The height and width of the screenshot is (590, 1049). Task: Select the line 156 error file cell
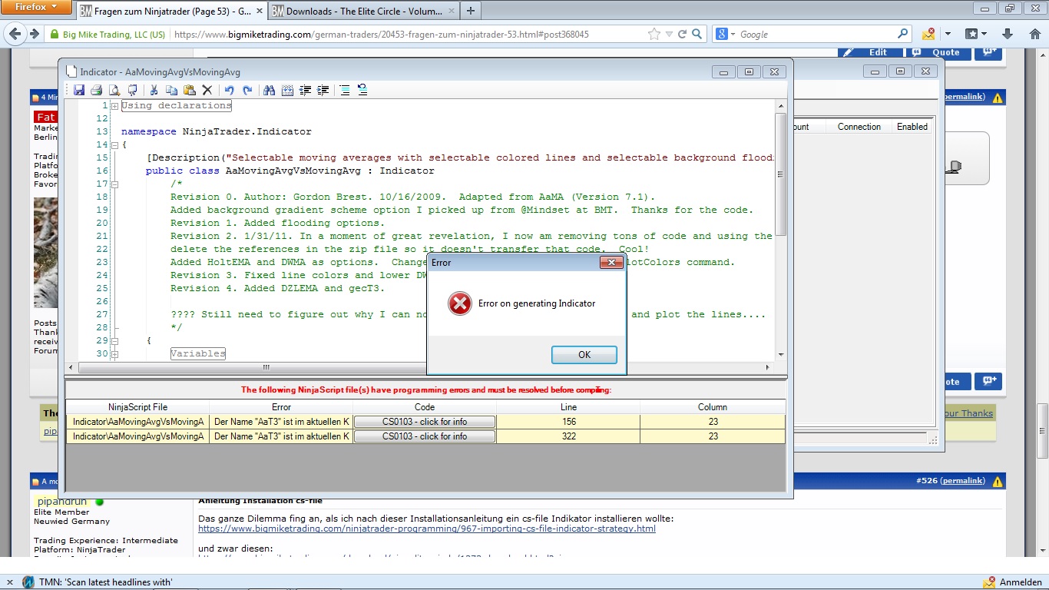[x=137, y=422]
